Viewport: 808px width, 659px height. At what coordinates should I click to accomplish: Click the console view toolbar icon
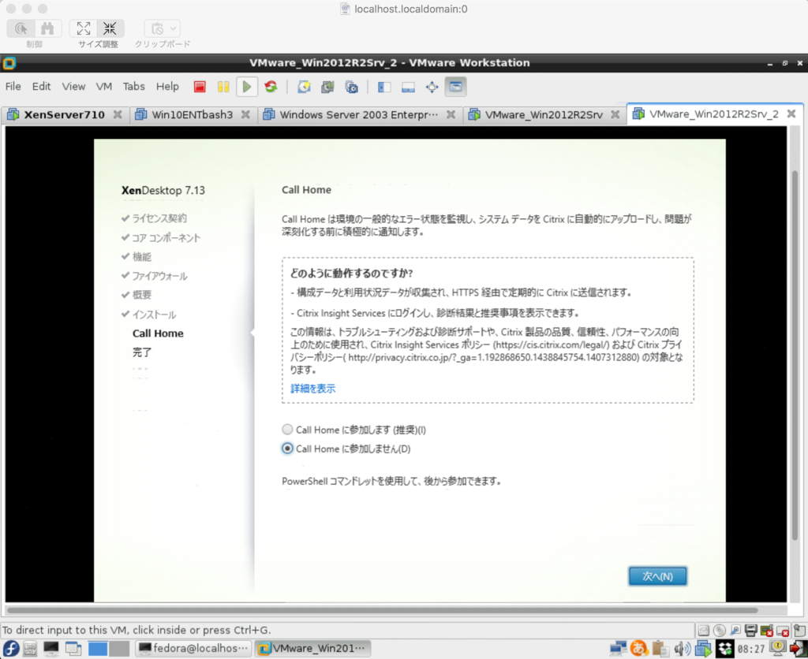[x=455, y=87]
